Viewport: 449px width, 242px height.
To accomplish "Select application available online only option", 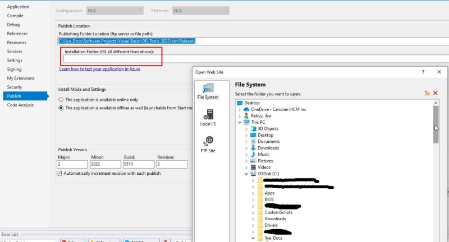I will point(61,100).
